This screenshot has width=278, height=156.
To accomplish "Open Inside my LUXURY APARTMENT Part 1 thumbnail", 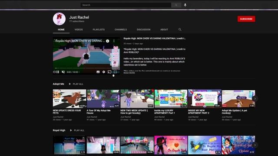I will [171, 99].
